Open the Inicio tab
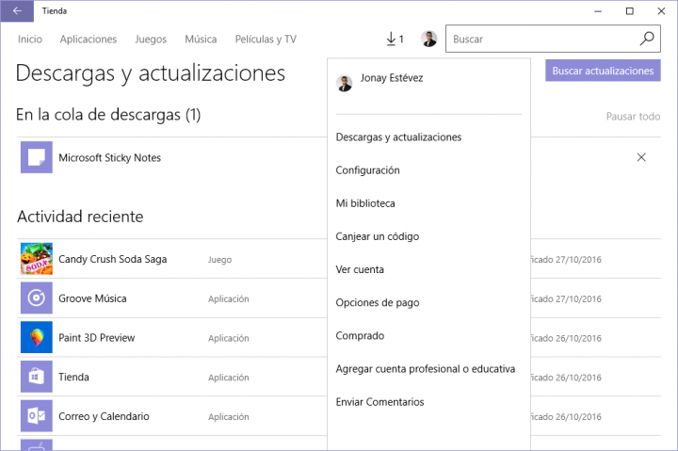678x451 pixels. 30,40
